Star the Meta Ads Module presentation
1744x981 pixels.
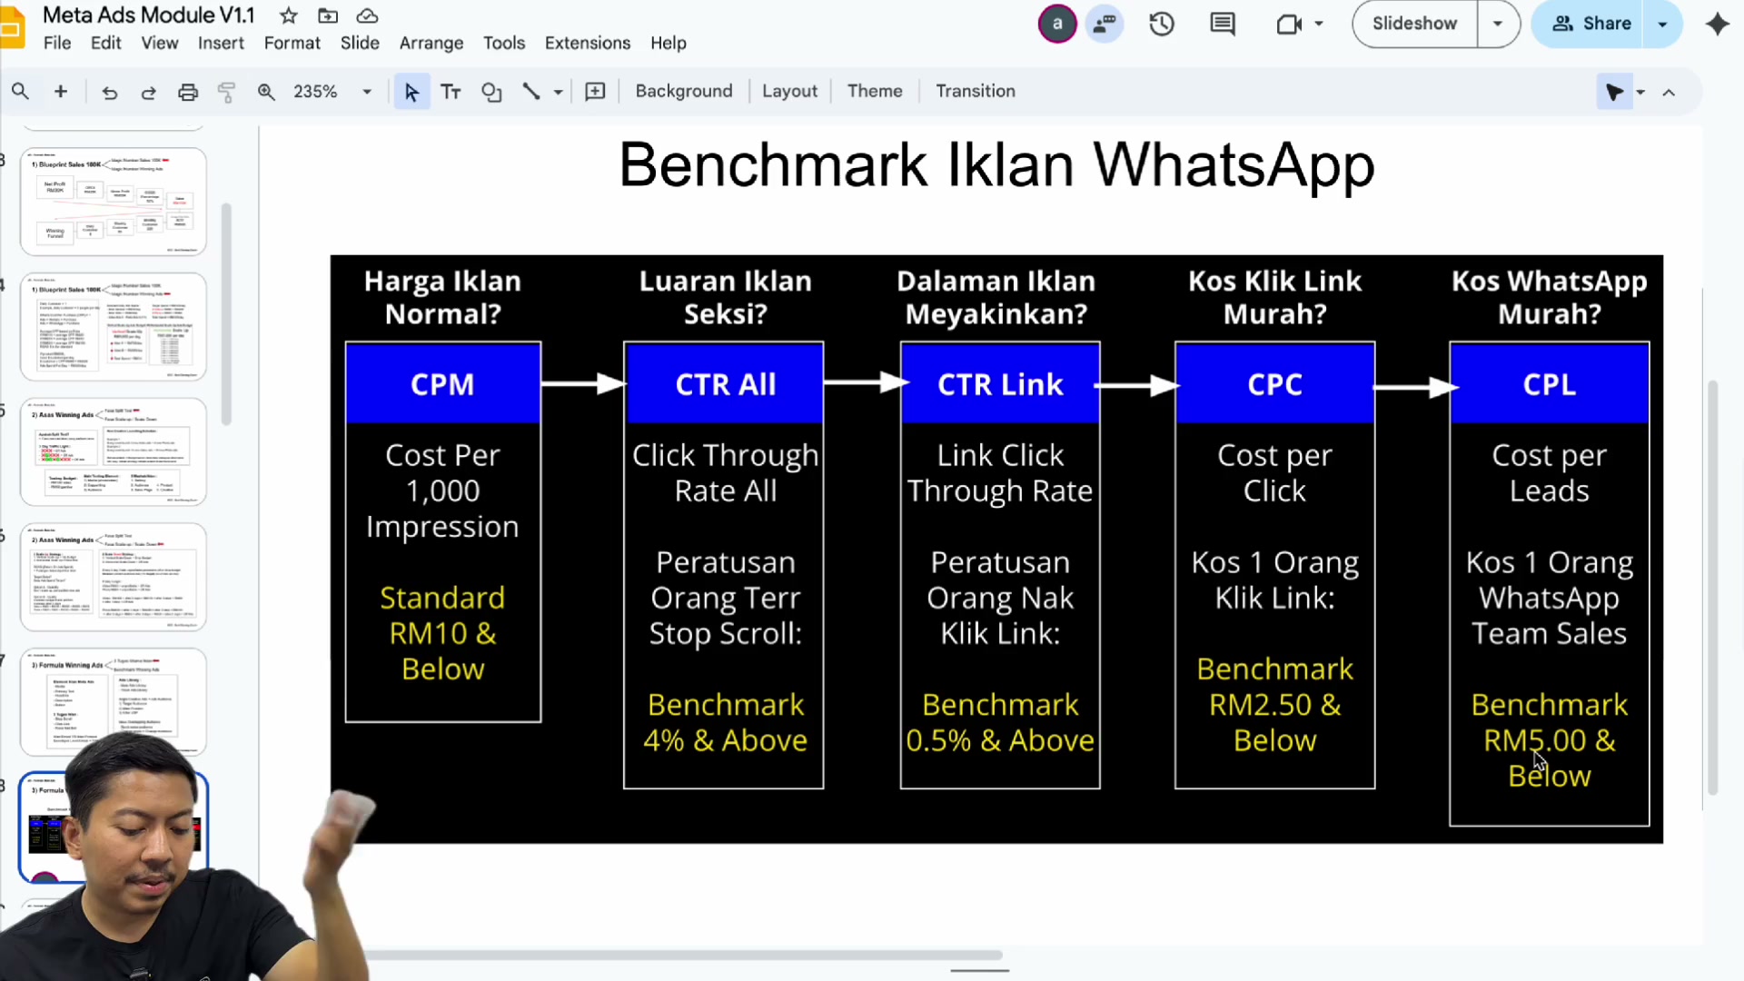pyautogui.click(x=289, y=15)
